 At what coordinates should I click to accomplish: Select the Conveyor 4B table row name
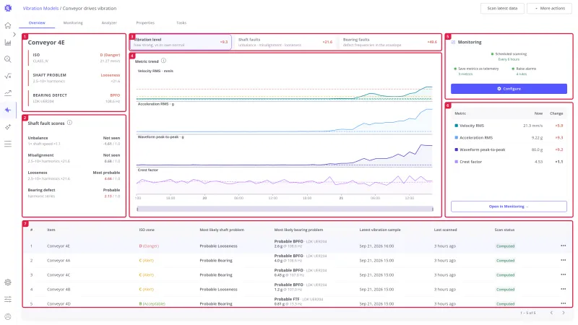point(59,290)
